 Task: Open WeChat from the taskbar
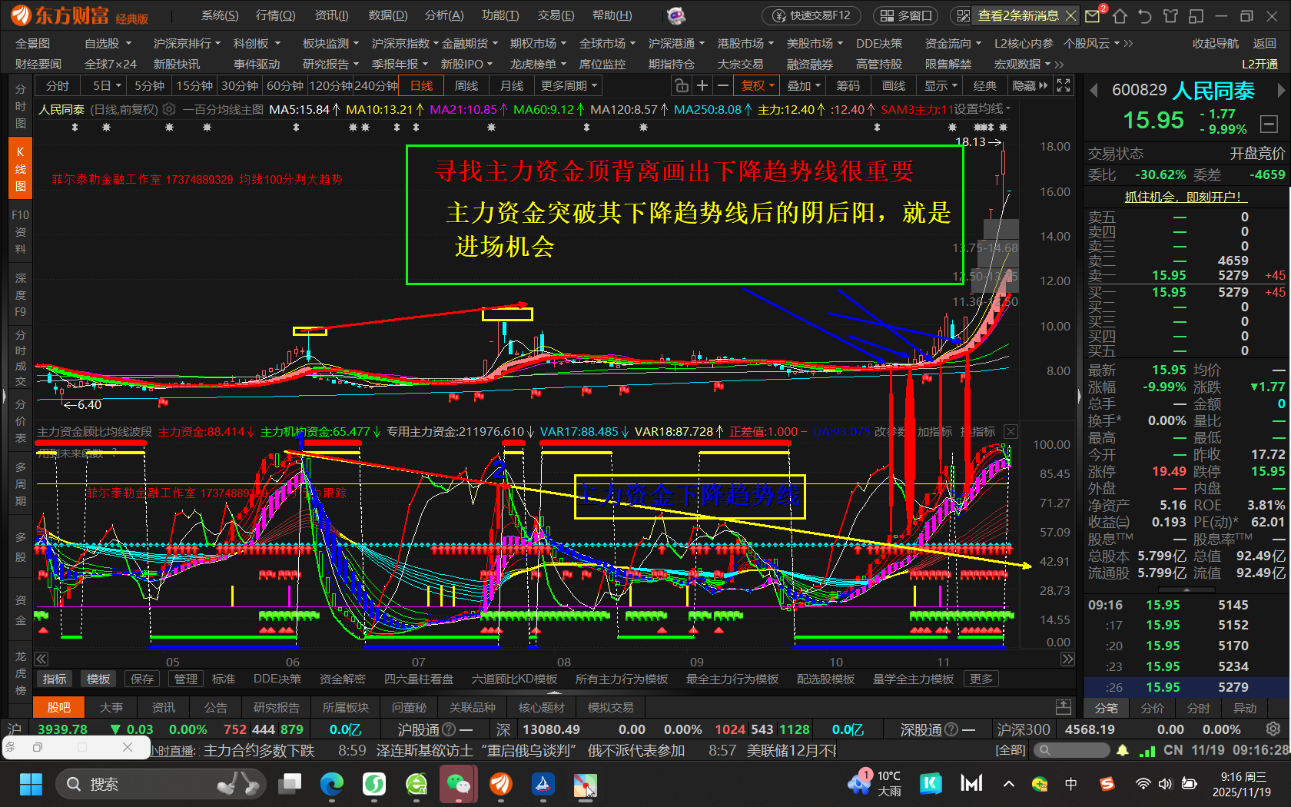pyautogui.click(x=459, y=784)
